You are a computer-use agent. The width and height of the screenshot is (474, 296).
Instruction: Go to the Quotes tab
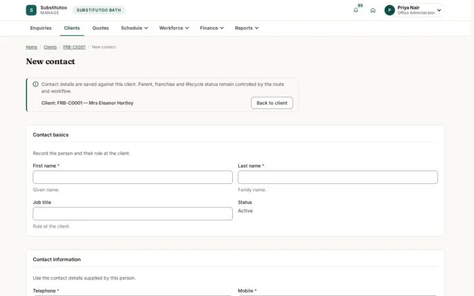(100, 28)
